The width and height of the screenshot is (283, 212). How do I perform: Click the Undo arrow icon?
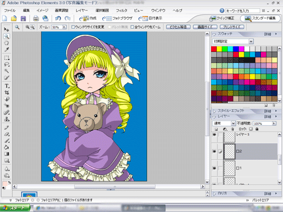(58, 18)
